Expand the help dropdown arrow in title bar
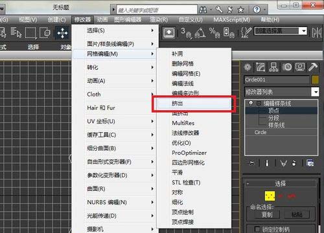 [264, 10]
